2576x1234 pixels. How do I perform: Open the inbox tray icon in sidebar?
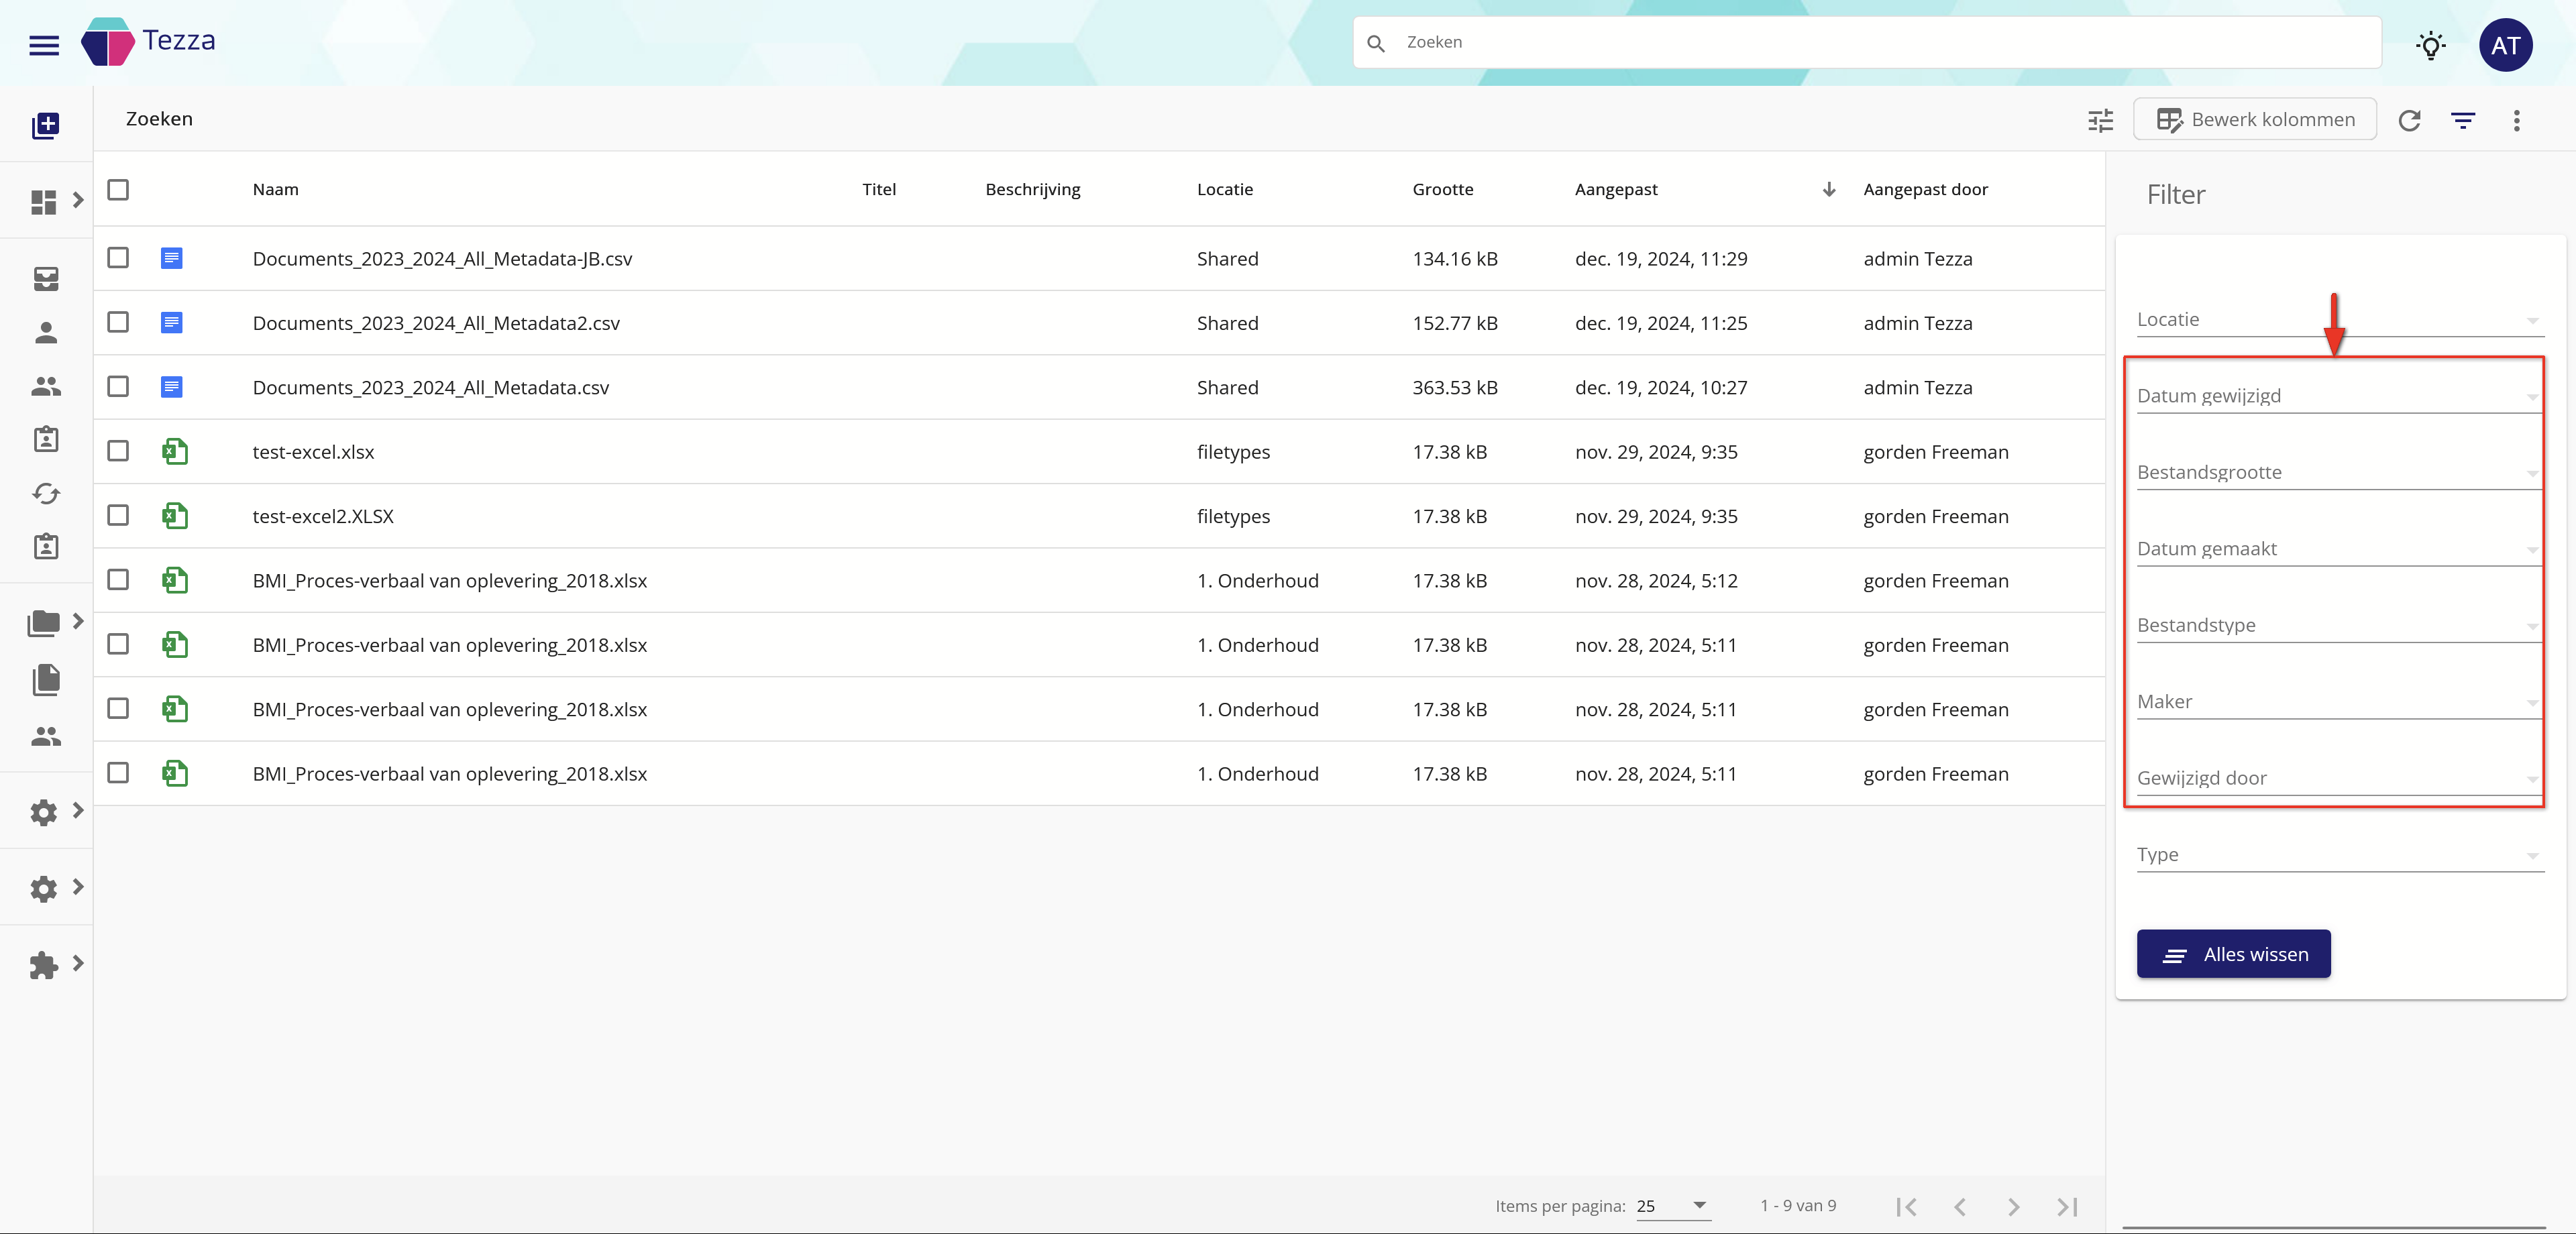click(x=46, y=279)
